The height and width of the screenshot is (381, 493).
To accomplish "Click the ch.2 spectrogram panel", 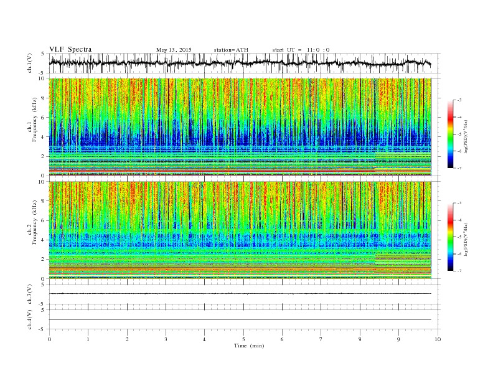I will click(240, 230).
